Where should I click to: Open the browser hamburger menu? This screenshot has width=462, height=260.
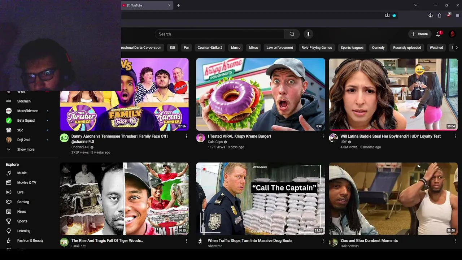[x=458, y=16]
